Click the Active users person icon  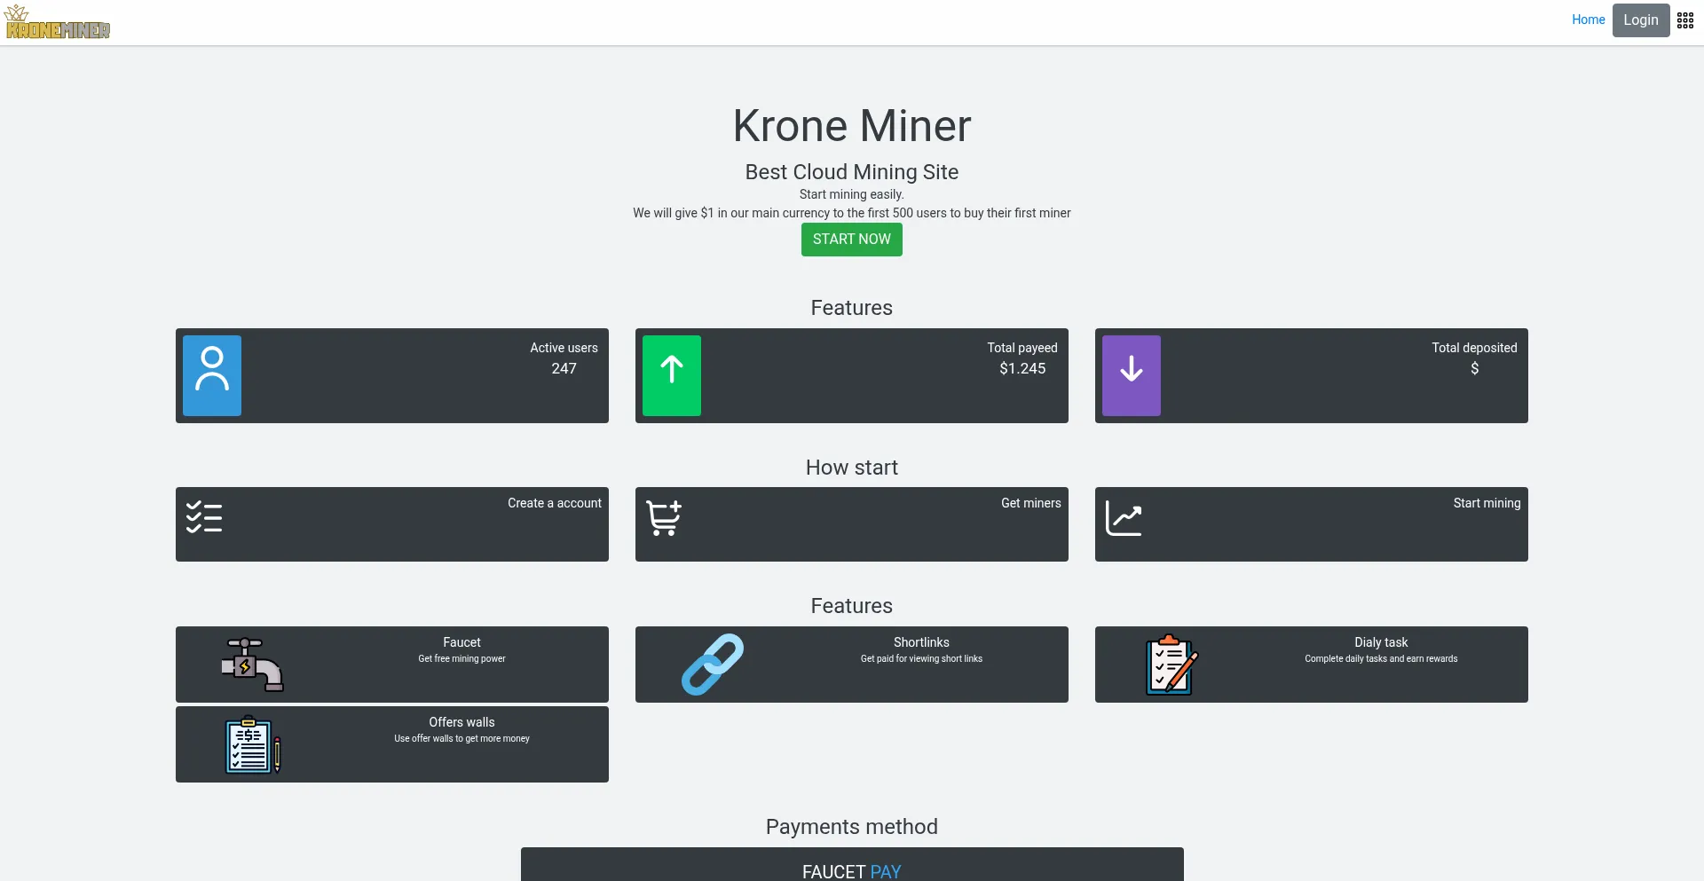pos(212,375)
